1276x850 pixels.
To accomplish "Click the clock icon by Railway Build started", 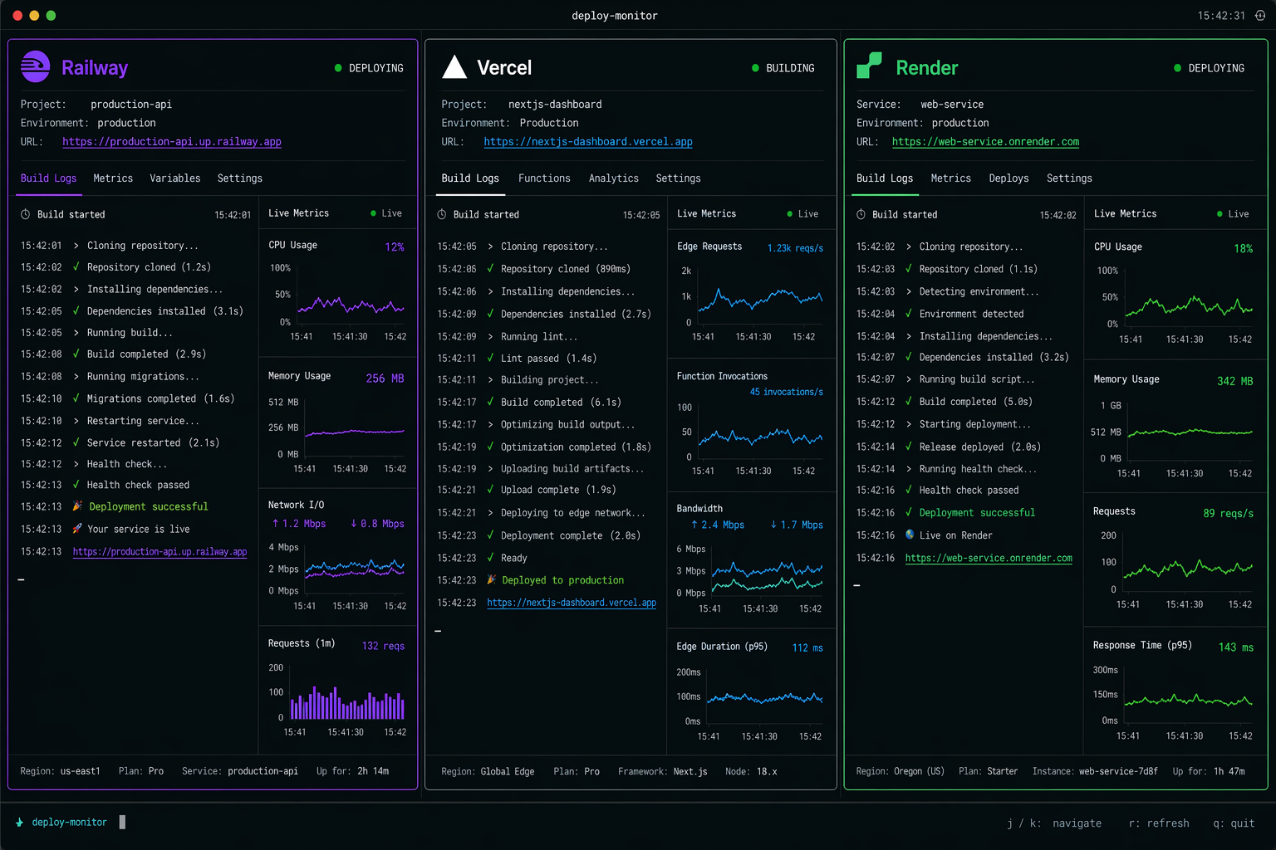I will (x=26, y=214).
